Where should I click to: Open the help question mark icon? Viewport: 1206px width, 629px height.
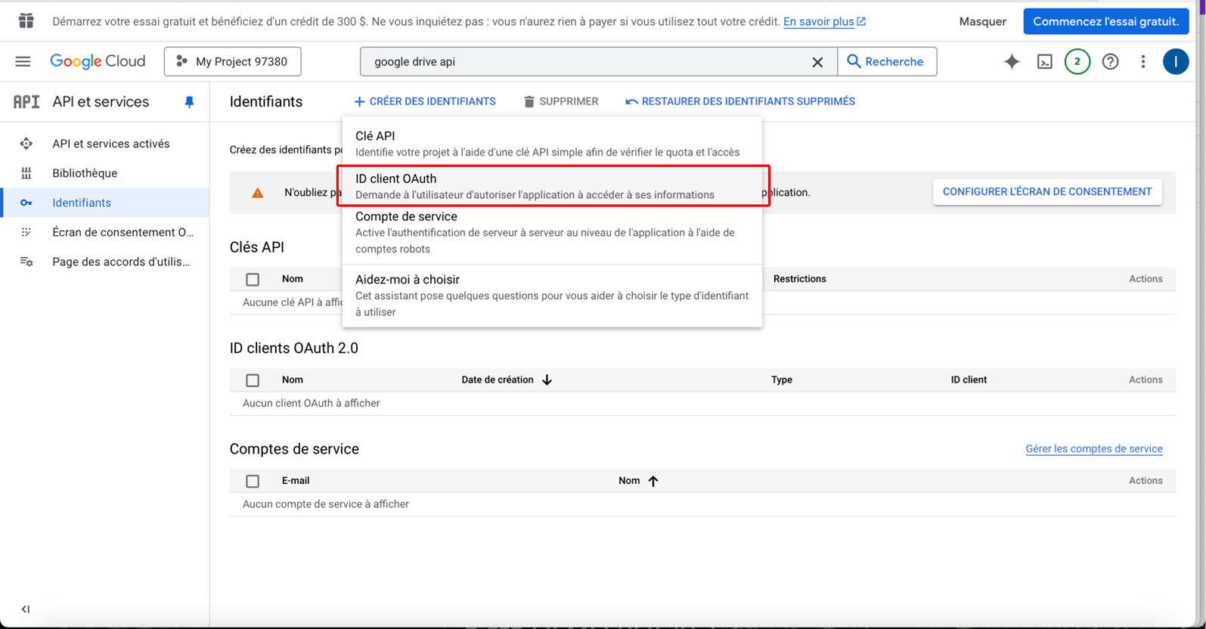click(1110, 62)
